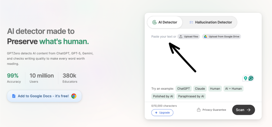Click the "Try an example:" label
Screen dimensions: 272x127
(x=163, y=89)
